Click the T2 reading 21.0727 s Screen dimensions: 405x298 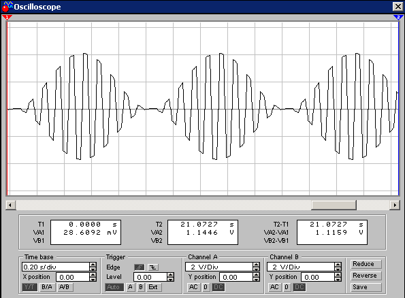tap(207, 224)
